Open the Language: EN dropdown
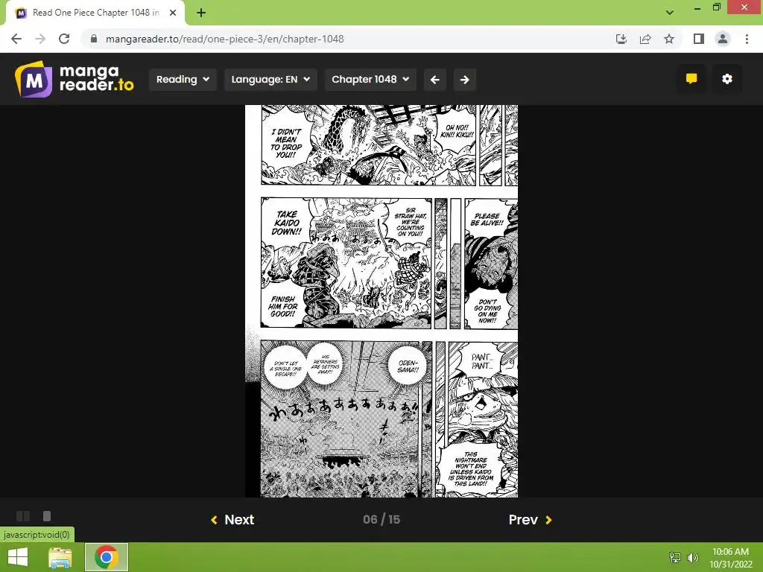This screenshot has width=763, height=572. (x=270, y=79)
